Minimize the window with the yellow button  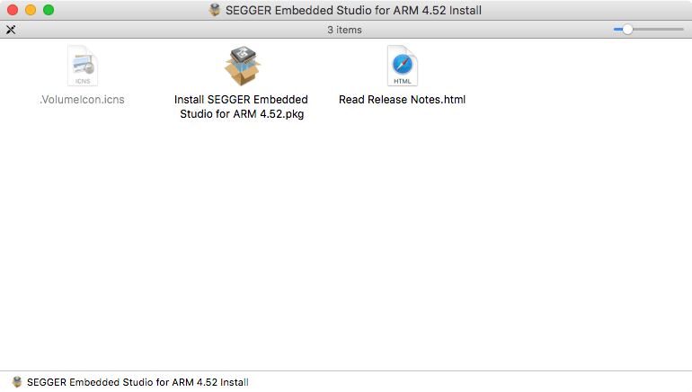[x=30, y=11]
